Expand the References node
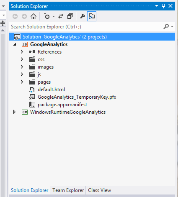178x197 pixels. coord(22,52)
